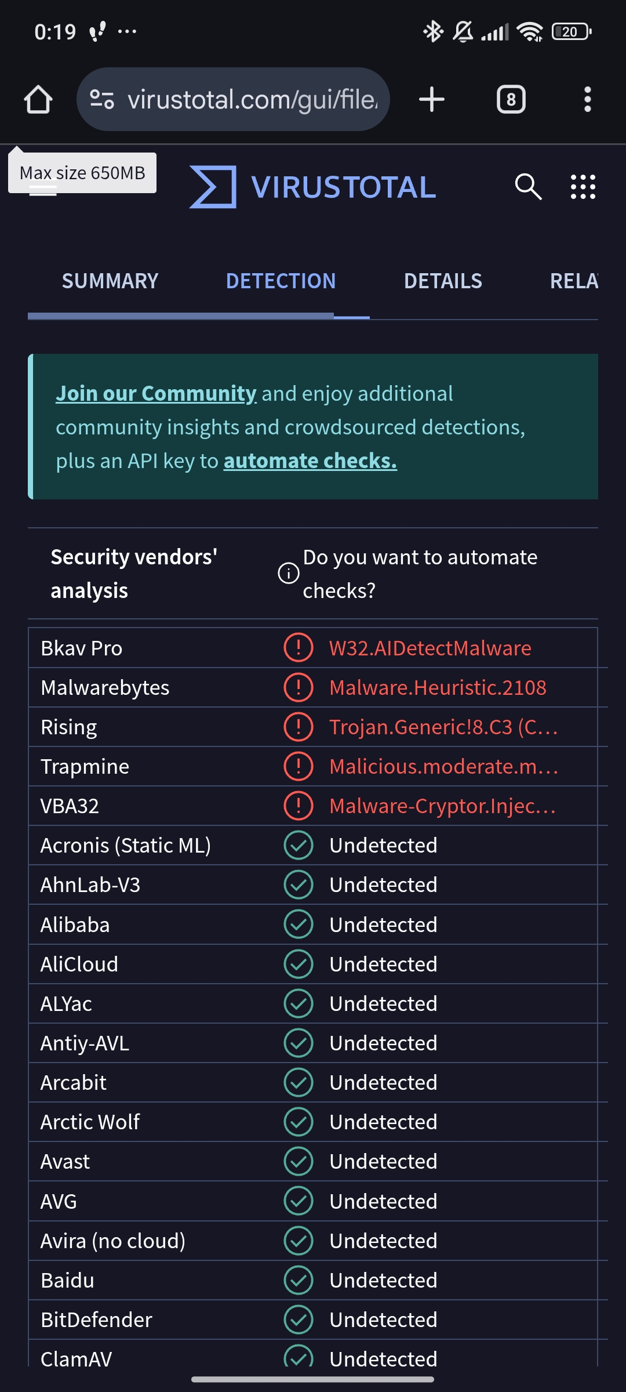The height and width of the screenshot is (1392, 626).
Task: Open VirusTotal search magnifier icon
Action: 527,187
